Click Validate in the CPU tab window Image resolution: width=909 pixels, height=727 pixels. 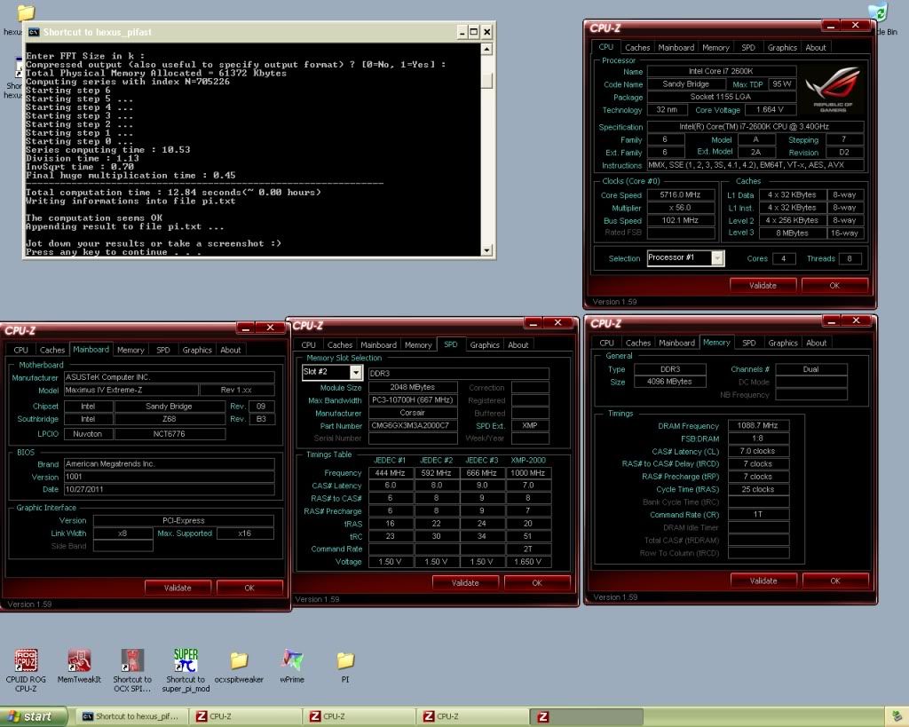click(x=763, y=285)
